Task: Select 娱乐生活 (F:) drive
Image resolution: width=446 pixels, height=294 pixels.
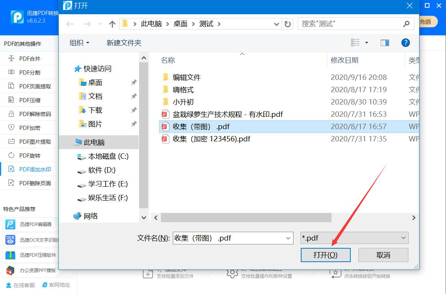Action: (x=103, y=198)
